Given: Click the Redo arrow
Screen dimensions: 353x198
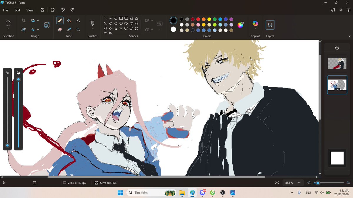Looking at the screenshot, I should tap(72, 10).
